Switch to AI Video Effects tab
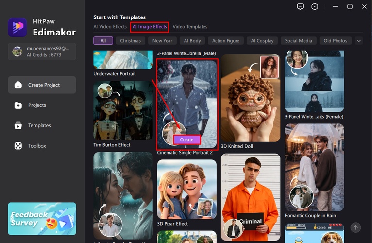 (x=110, y=27)
